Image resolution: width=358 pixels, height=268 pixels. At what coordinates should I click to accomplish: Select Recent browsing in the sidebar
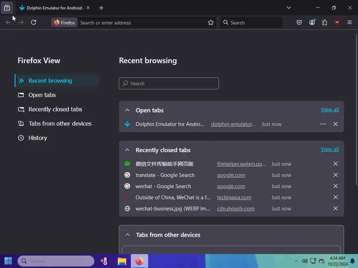(x=56, y=81)
